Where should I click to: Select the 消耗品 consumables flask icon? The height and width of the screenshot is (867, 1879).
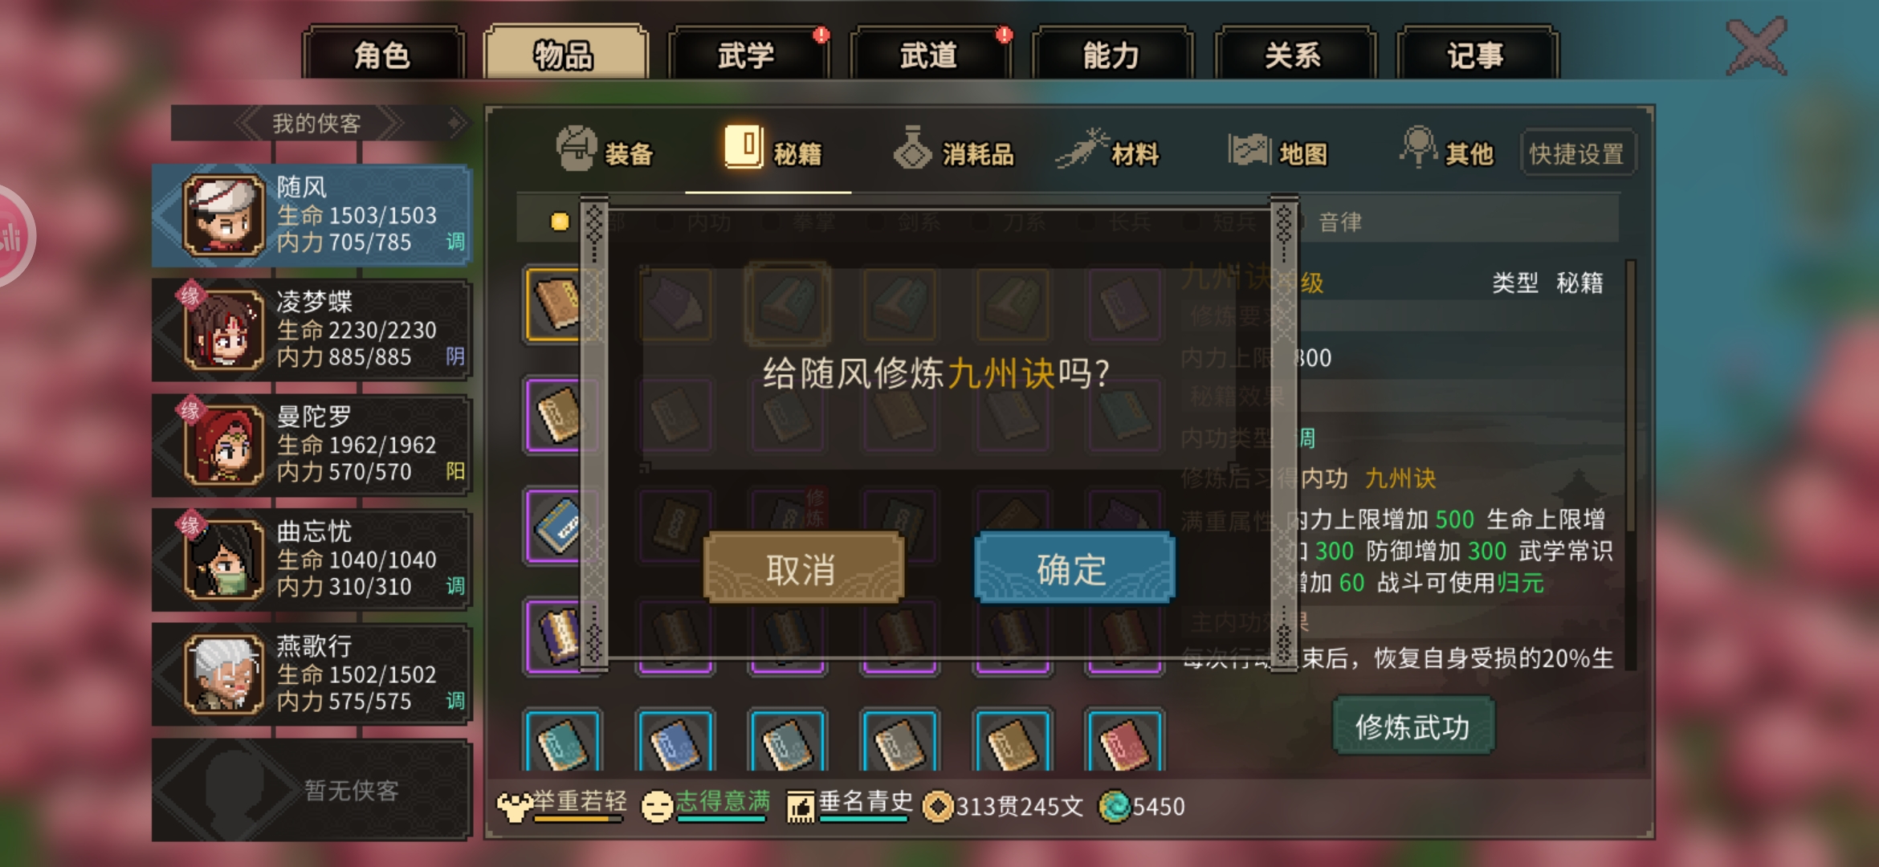point(912,148)
